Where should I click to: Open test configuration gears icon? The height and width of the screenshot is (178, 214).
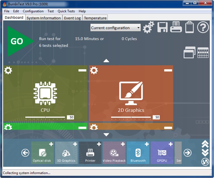click(x=148, y=28)
